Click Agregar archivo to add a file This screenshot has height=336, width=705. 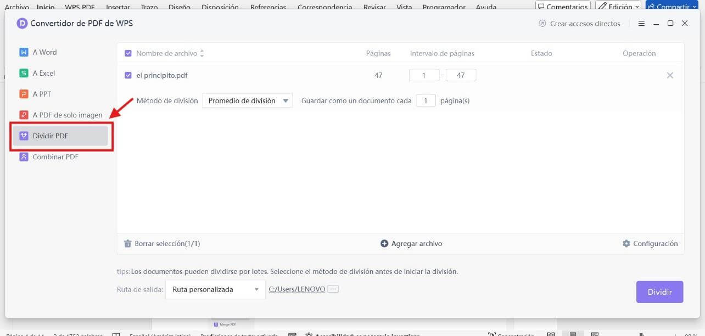(411, 243)
